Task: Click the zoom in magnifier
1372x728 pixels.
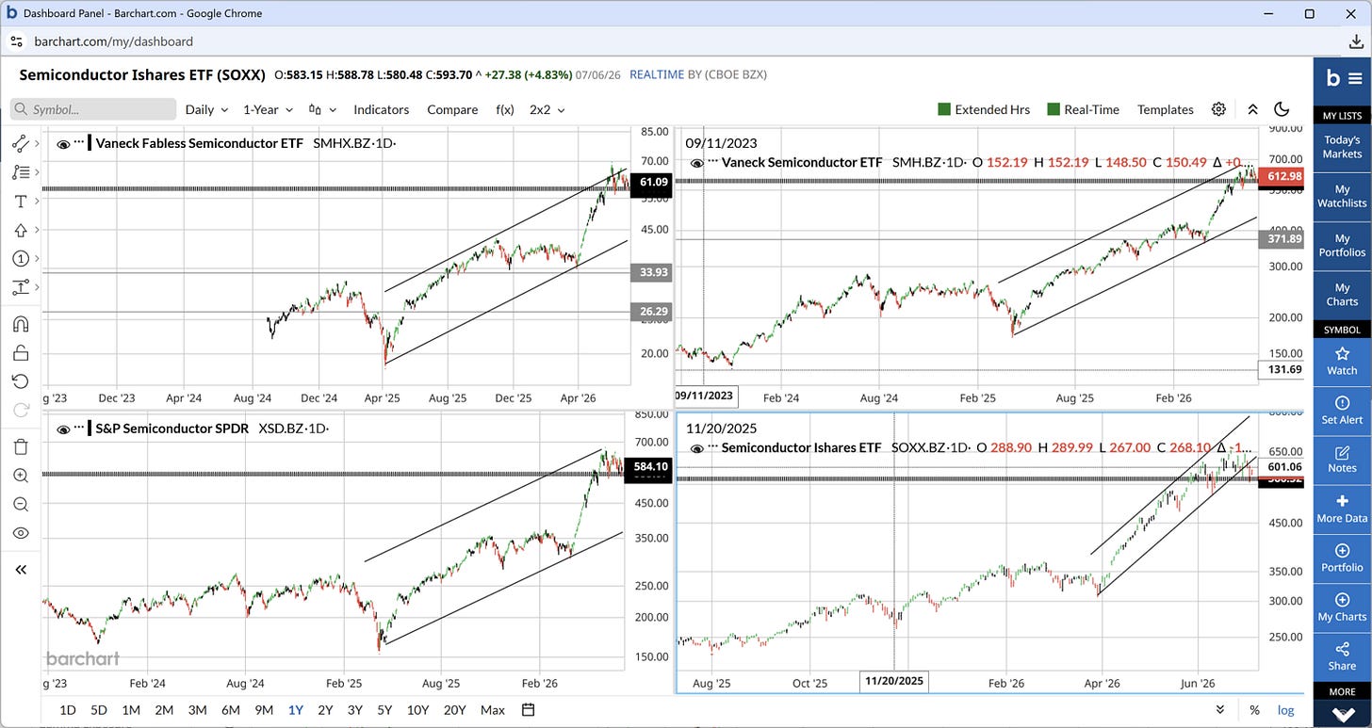Action: point(20,476)
